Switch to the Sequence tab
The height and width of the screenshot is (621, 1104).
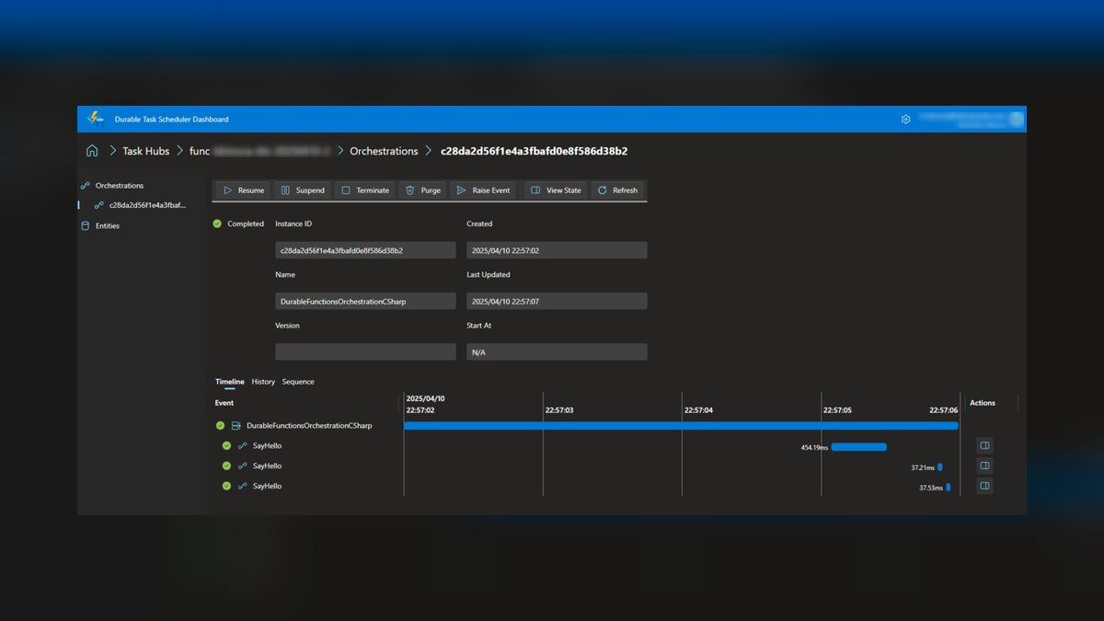[x=298, y=382]
